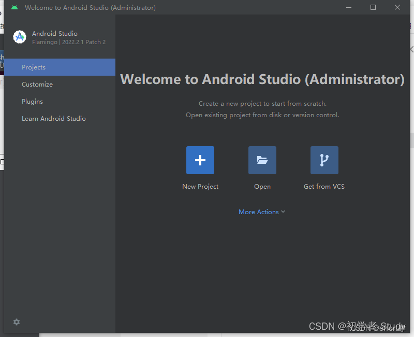The image size is (414, 337).
Task: Close the Android Studio welcome window
Action: [397, 7]
